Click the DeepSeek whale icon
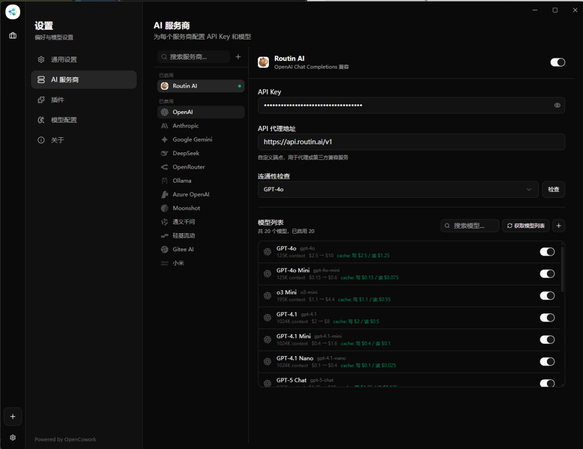The height and width of the screenshot is (449, 583). pos(164,153)
